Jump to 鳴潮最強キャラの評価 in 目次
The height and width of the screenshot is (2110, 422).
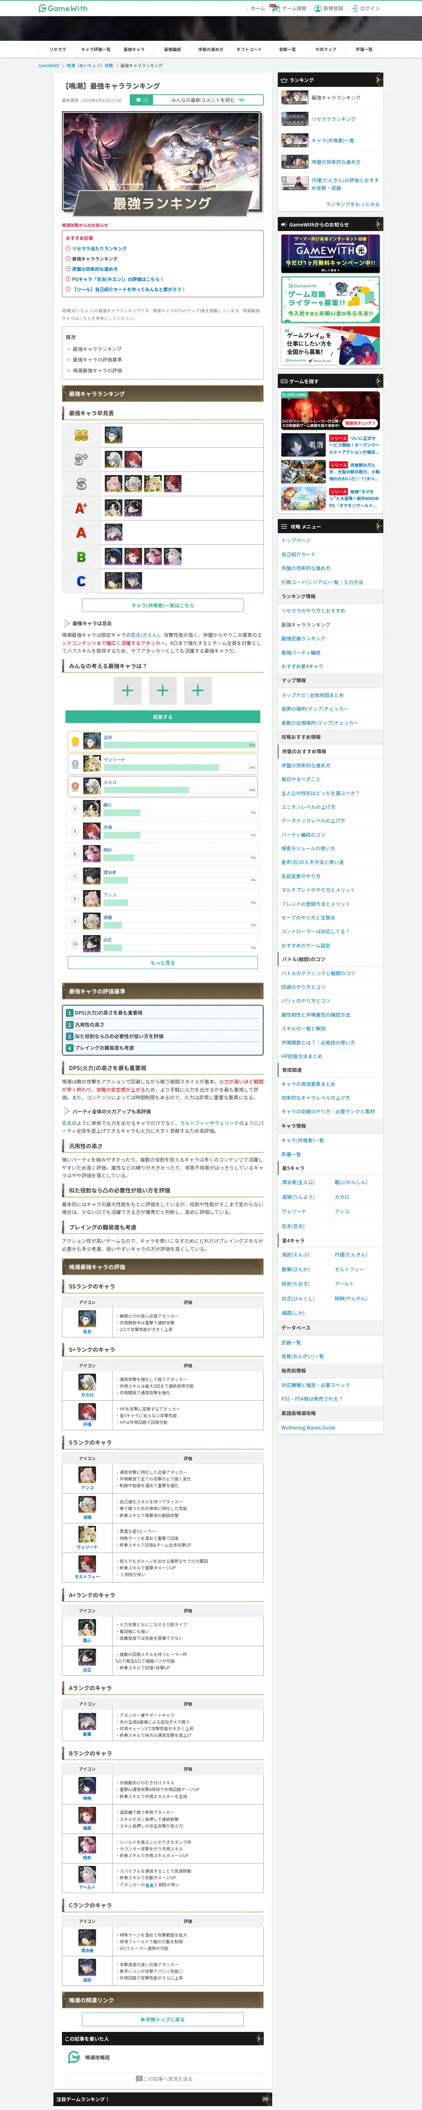97,370
